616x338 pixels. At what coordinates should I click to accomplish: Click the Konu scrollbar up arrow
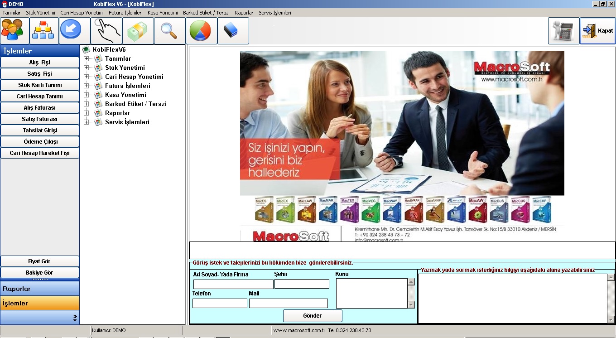pyautogui.click(x=411, y=282)
